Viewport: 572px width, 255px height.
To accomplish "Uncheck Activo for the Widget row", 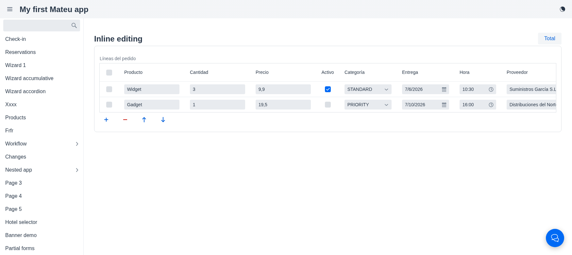I will (328, 89).
